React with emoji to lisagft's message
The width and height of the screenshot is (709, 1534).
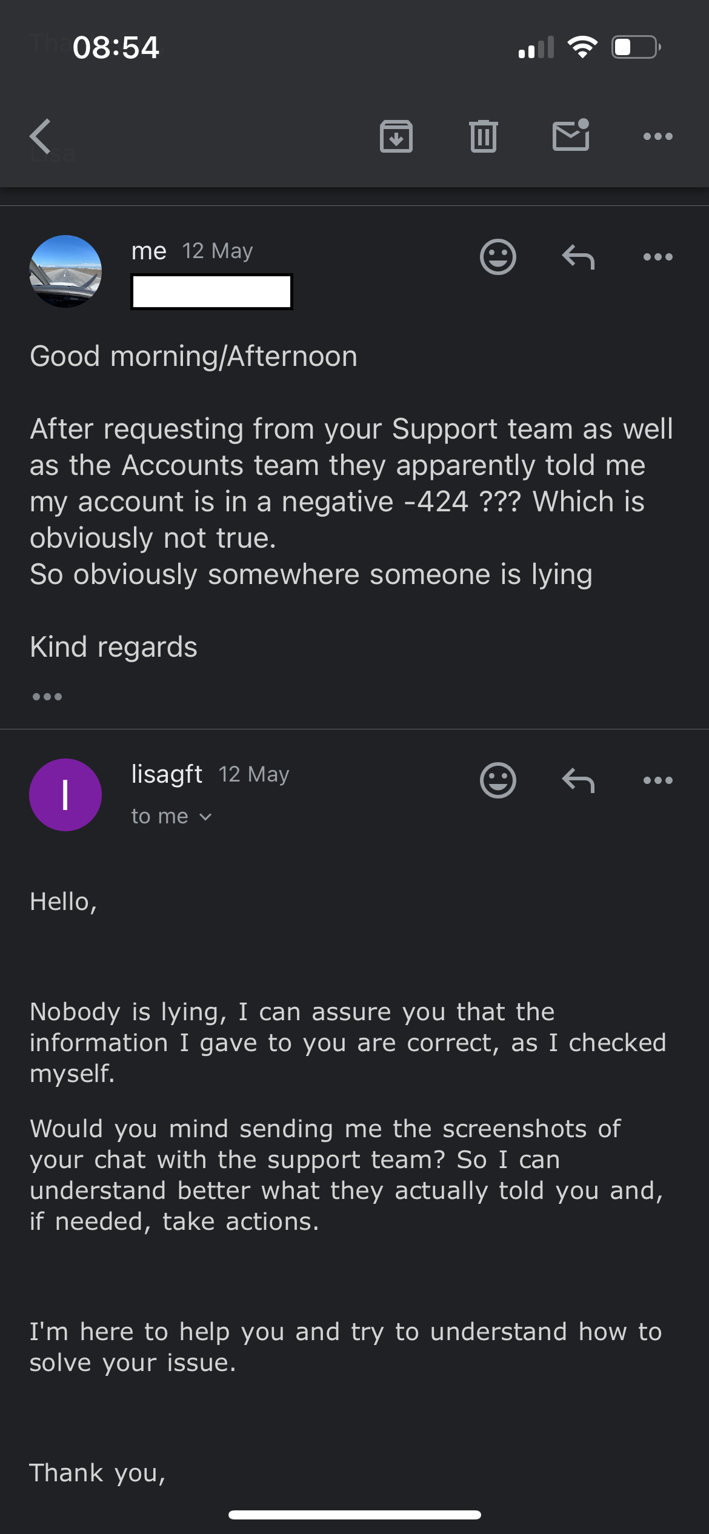tap(498, 780)
